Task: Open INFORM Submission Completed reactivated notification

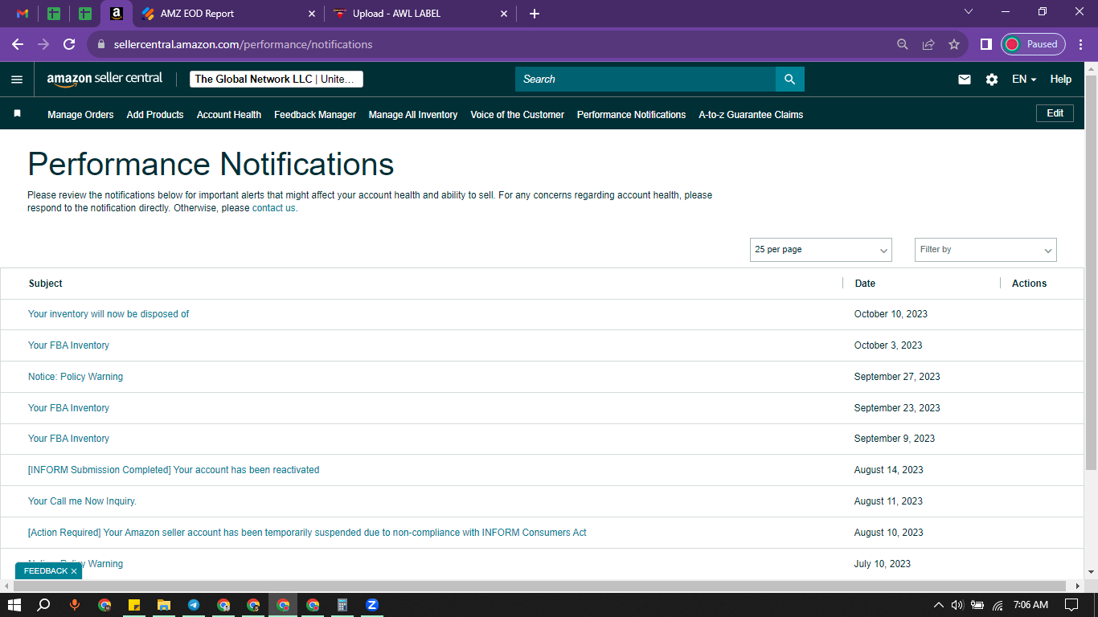Action: pyautogui.click(x=174, y=470)
